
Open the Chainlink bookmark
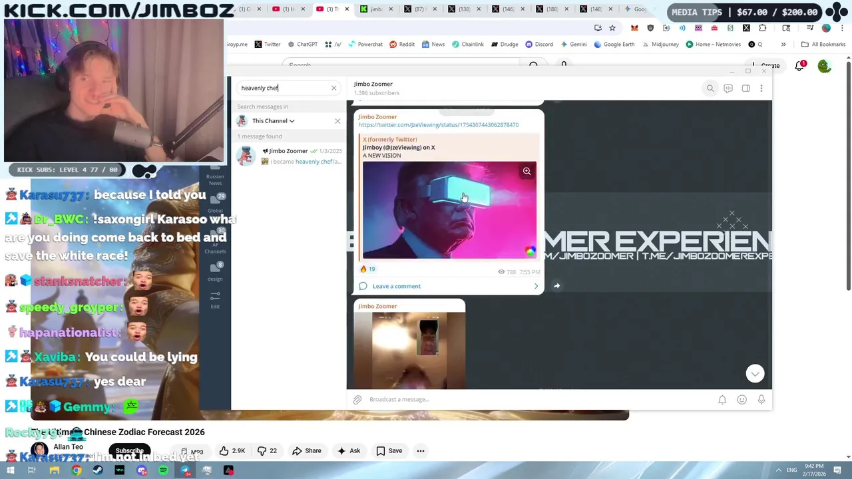pos(468,45)
